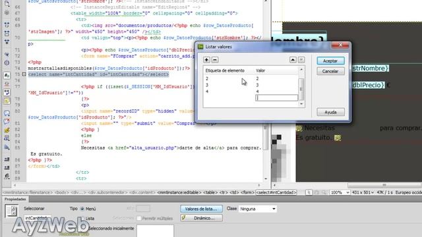The width and height of the screenshot is (422, 237).
Task: Click indent code icon in coding toolbar
Action: pos(7,159)
